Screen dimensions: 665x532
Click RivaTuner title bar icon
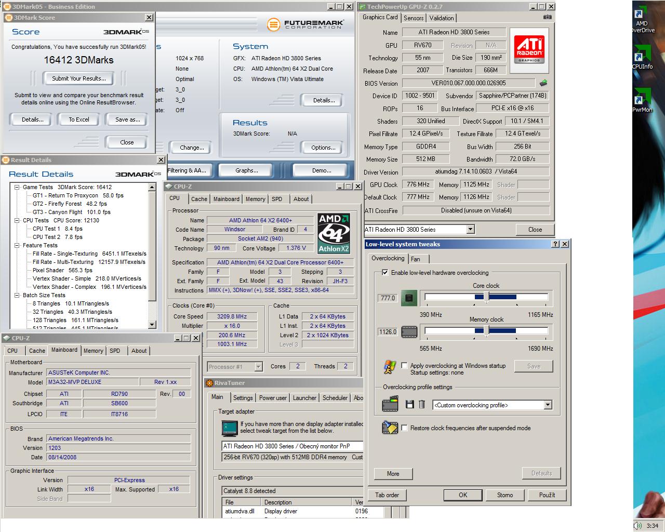[x=209, y=383]
